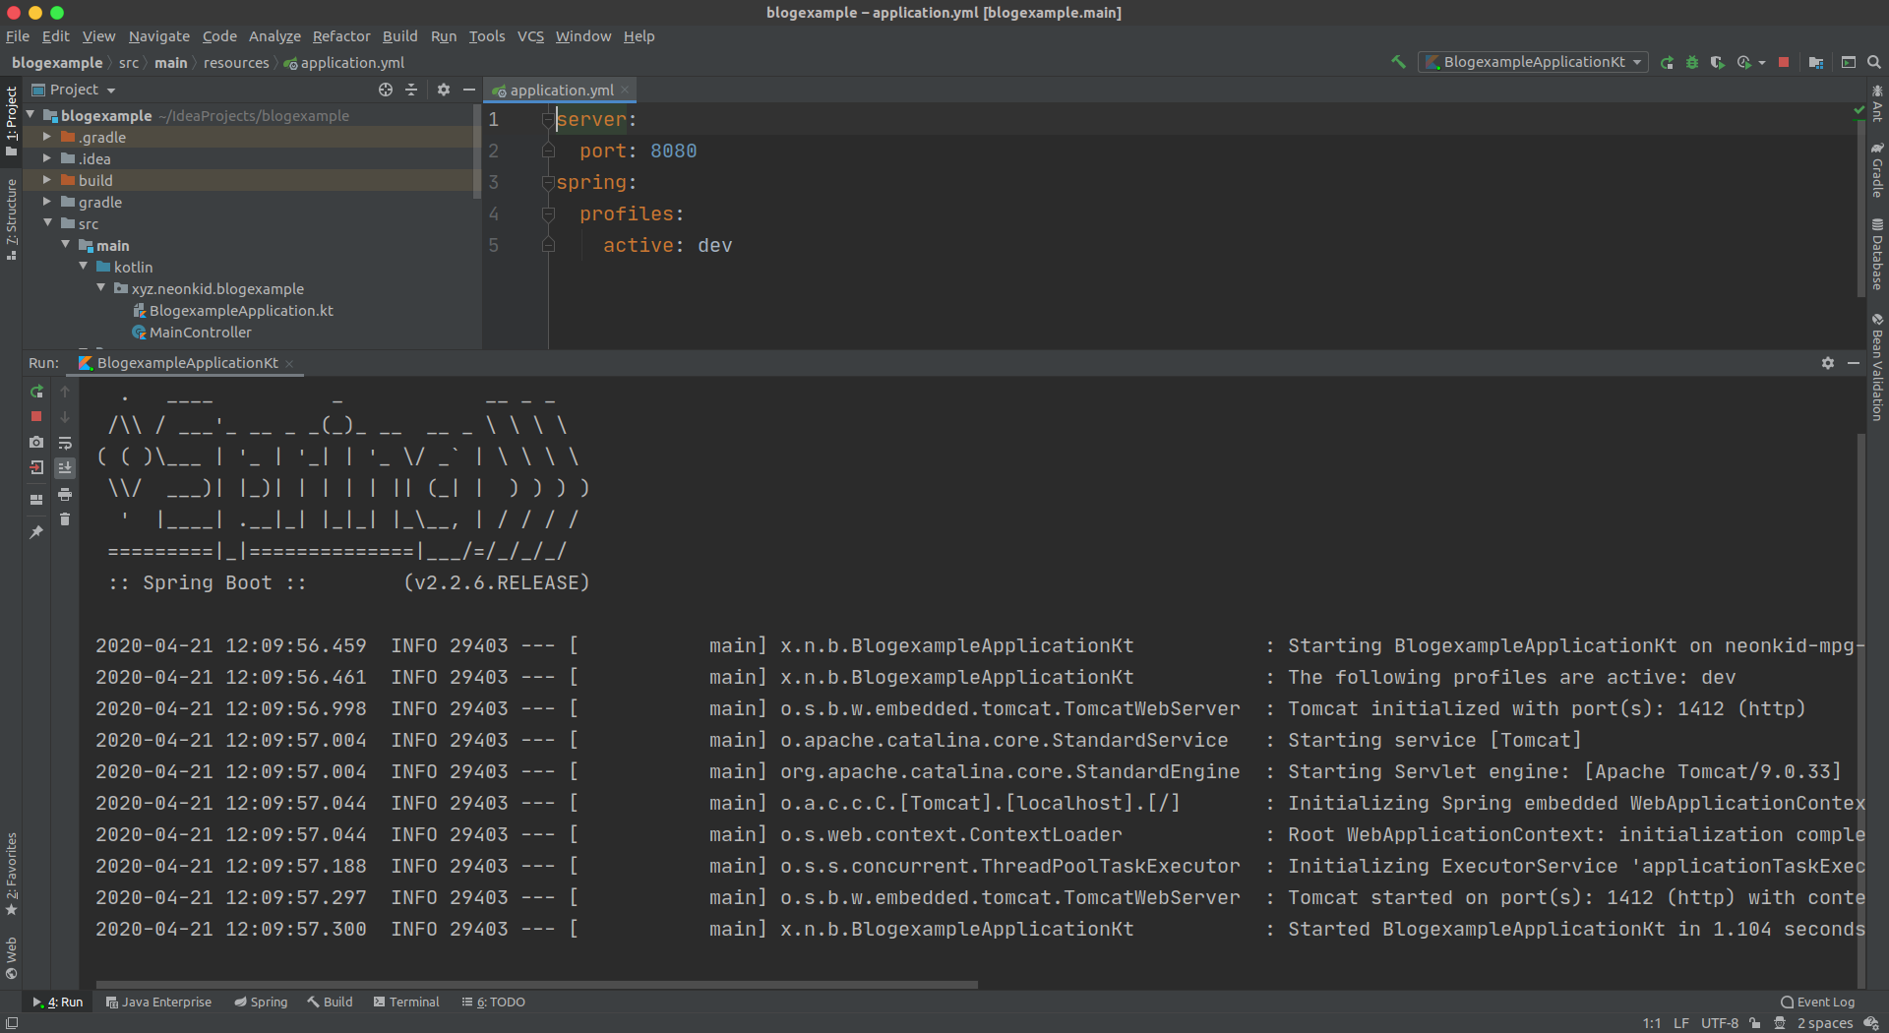The height and width of the screenshot is (1033, 1889).
Task: Print console output
Action: click(x=65, y=494)
